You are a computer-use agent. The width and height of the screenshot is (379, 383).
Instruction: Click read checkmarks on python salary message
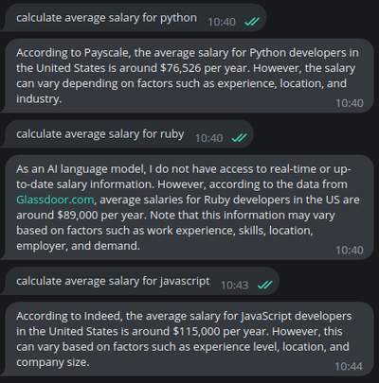[252, 22]
